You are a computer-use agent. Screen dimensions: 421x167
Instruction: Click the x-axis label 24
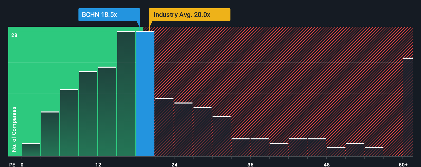pos(175,164)
